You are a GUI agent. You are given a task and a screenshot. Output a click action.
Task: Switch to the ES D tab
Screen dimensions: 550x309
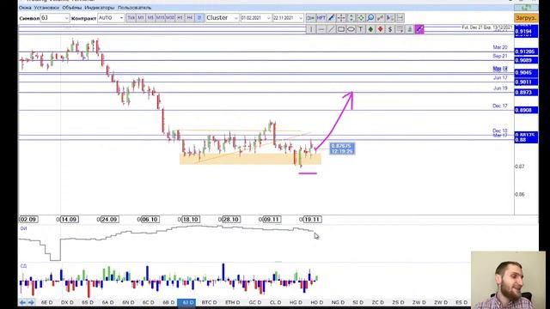point(461,302)
